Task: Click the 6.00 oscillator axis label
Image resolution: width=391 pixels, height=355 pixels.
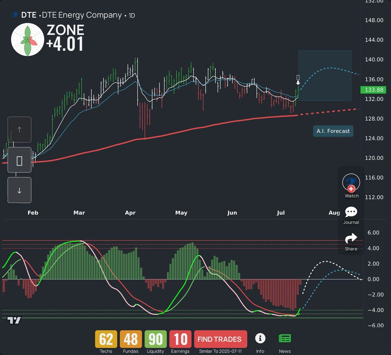Action: [x=373, y=233]
